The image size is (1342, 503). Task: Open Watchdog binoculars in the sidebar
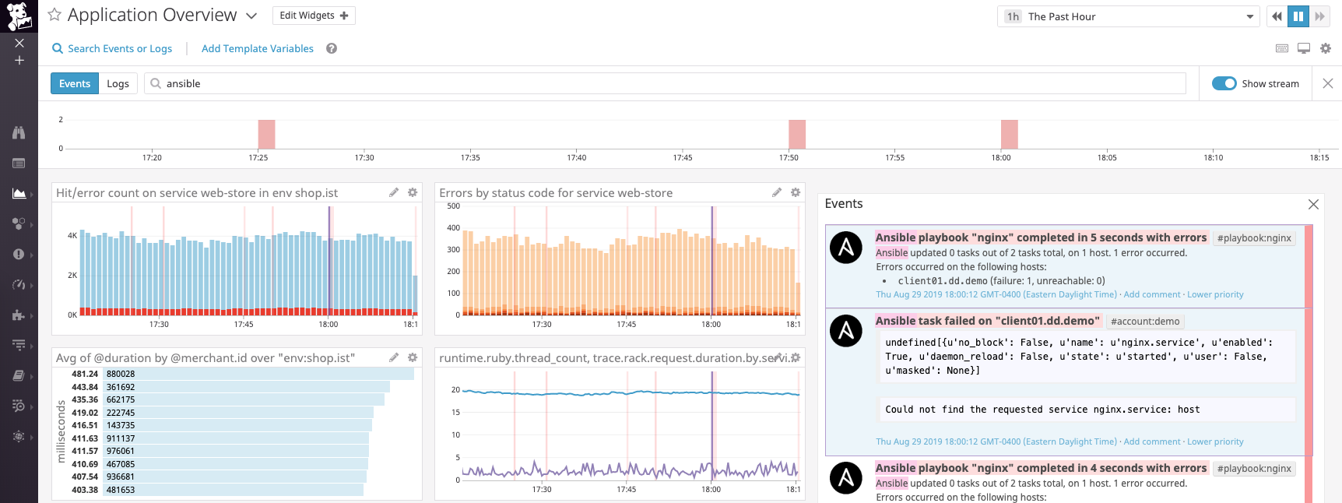point(19,132)
